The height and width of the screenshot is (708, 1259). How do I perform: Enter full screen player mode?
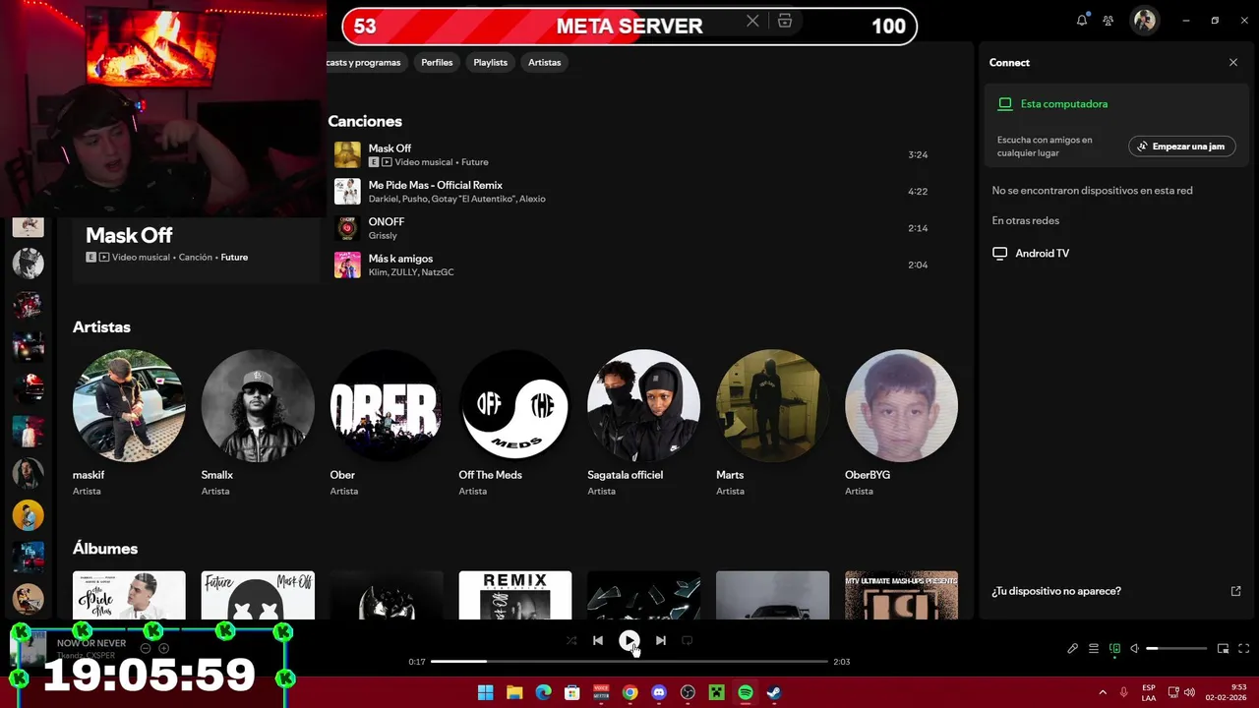(x=1244, y=648)
